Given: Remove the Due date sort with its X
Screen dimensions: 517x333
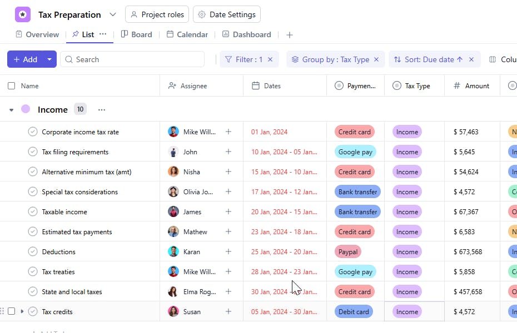Looking at the screenshot, I should coord(471,59).
